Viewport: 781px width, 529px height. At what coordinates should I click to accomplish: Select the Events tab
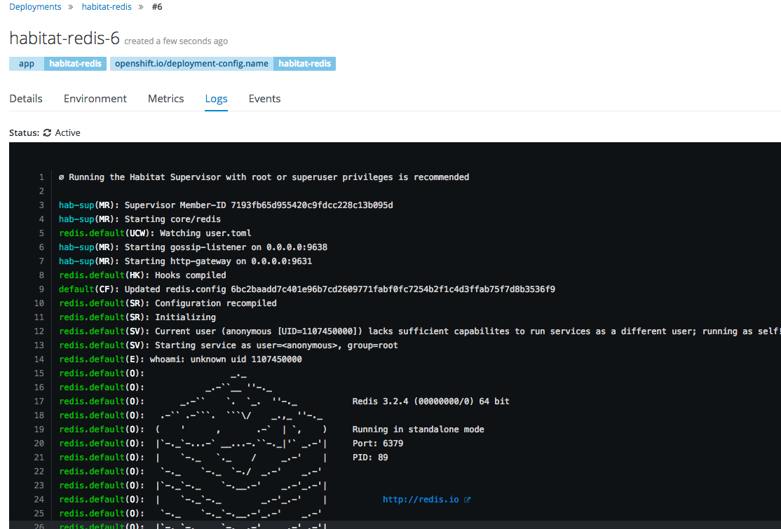[x=264, y=98]
